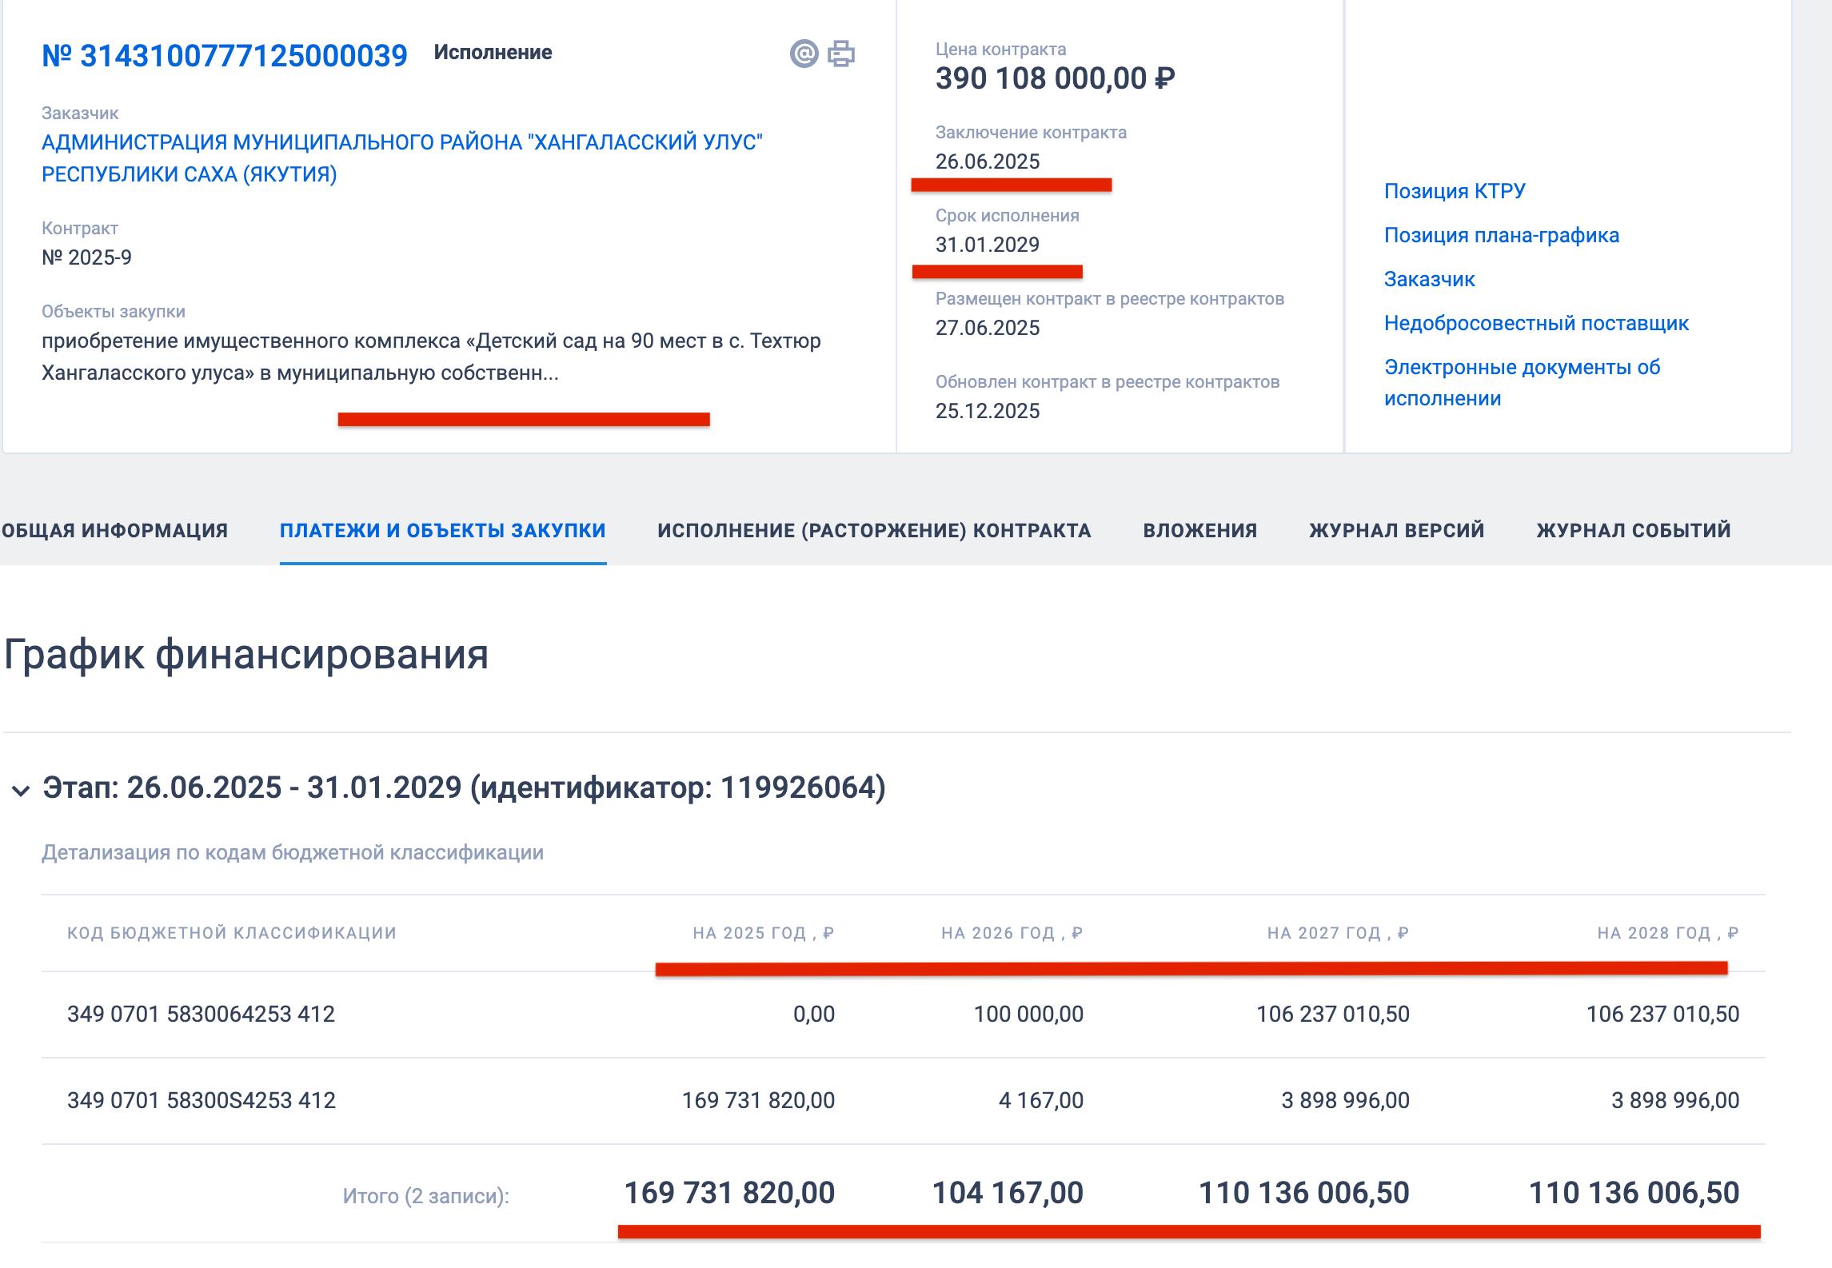The height and width of the screenshot is (1268, 1832).
Task: Click the Позиция КТРУ link
Action: click(x=1455, y=191)
